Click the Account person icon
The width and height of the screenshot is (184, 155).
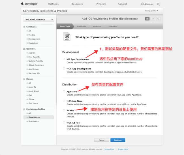click(x=142, y=4)
